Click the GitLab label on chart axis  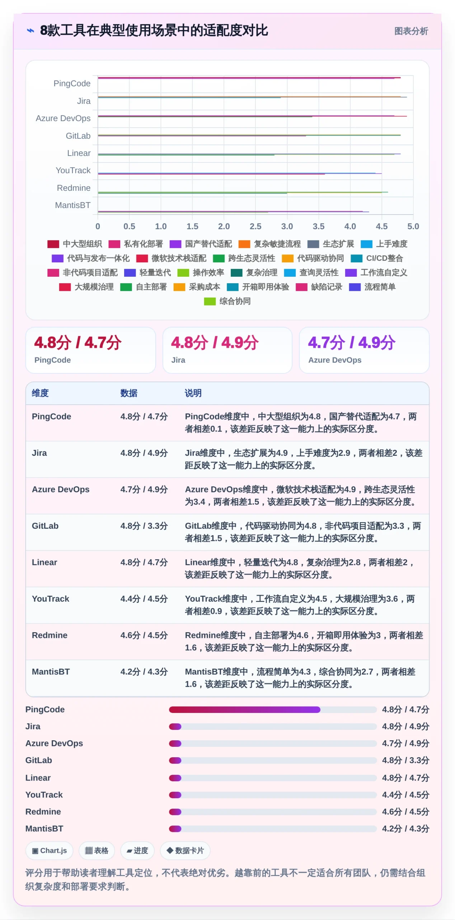point(78,136)
